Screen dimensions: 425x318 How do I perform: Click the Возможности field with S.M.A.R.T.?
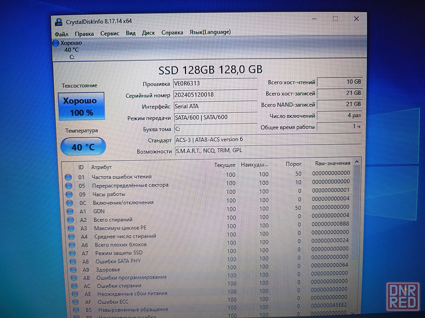(268, 151)
